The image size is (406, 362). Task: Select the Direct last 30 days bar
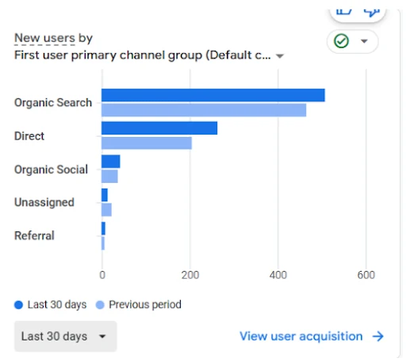coord(159,128)
